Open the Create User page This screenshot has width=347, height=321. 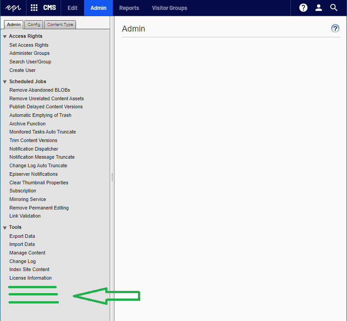click(22, 70)
